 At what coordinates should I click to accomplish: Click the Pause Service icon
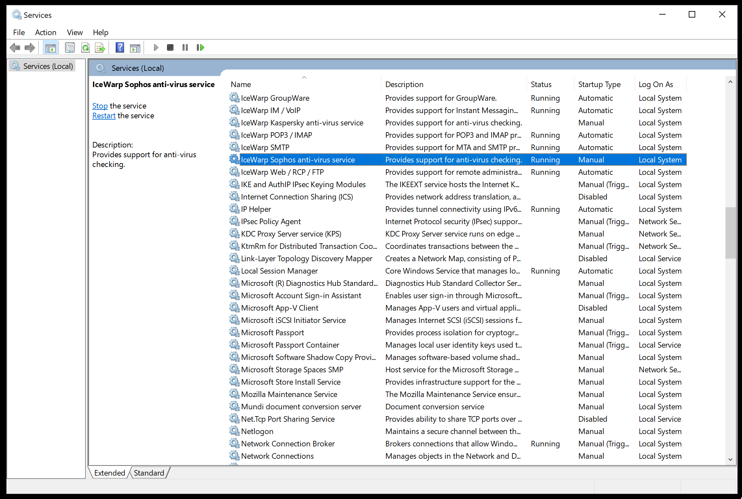[185, 48]
